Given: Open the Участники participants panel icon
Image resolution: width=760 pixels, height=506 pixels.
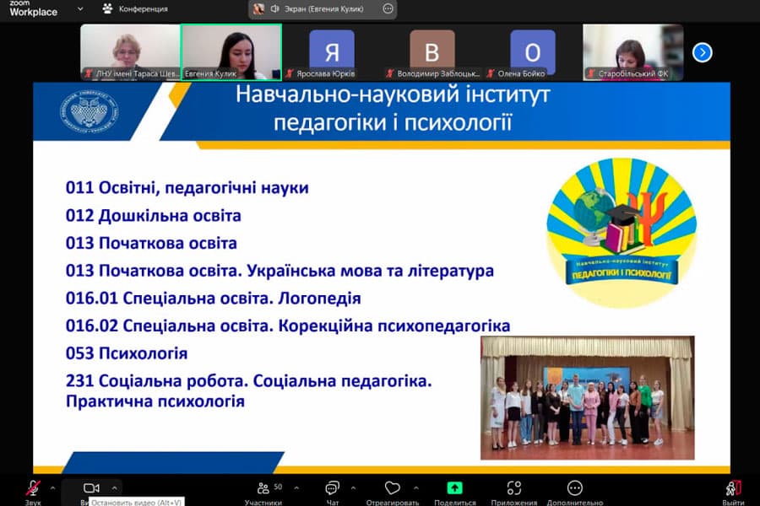Looking at the screenshot, I should click(x=262, y=487).
